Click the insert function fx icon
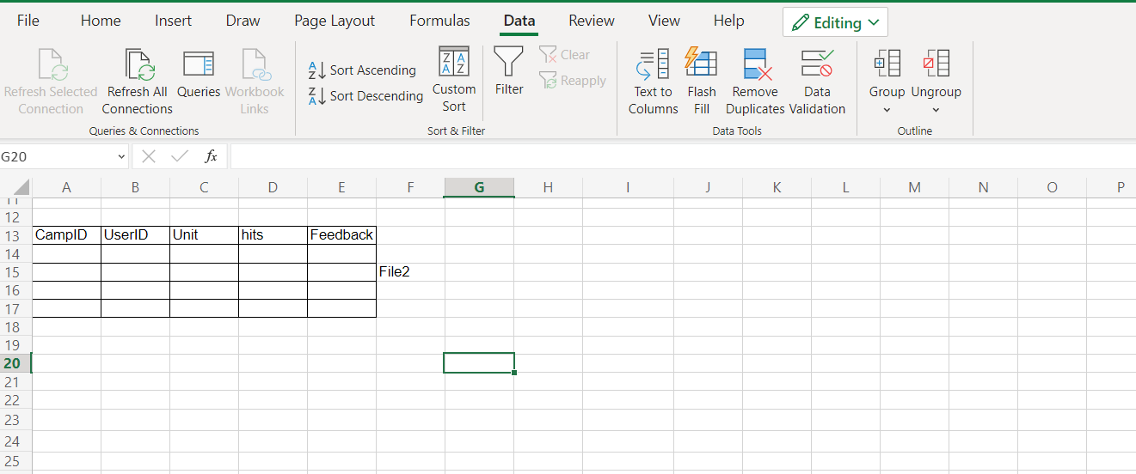The image size is (1136, 474). coord(211,156)
